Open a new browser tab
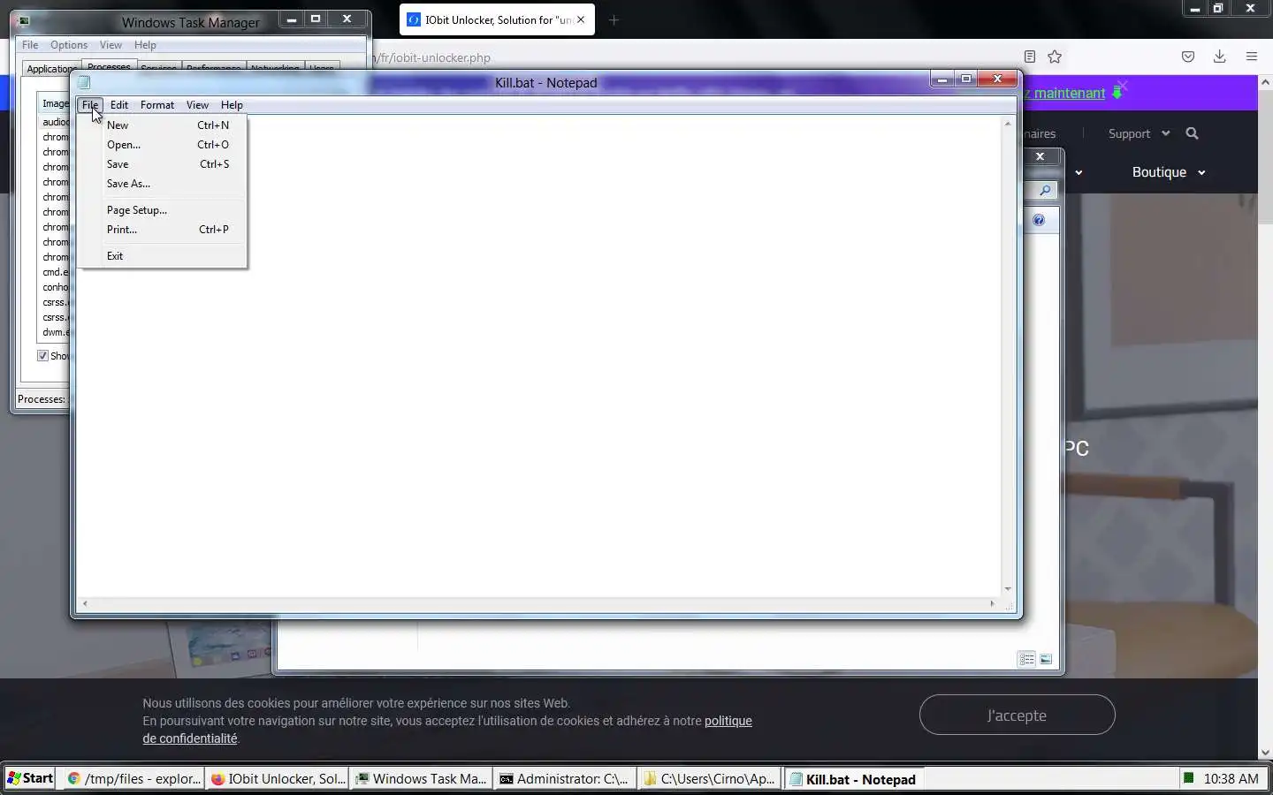The image size is (1273, 795). coord(614,19)
